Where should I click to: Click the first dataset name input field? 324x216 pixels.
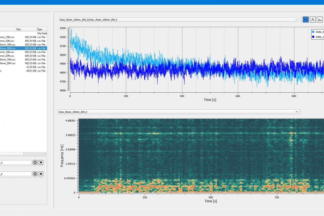tap(16, 163)
